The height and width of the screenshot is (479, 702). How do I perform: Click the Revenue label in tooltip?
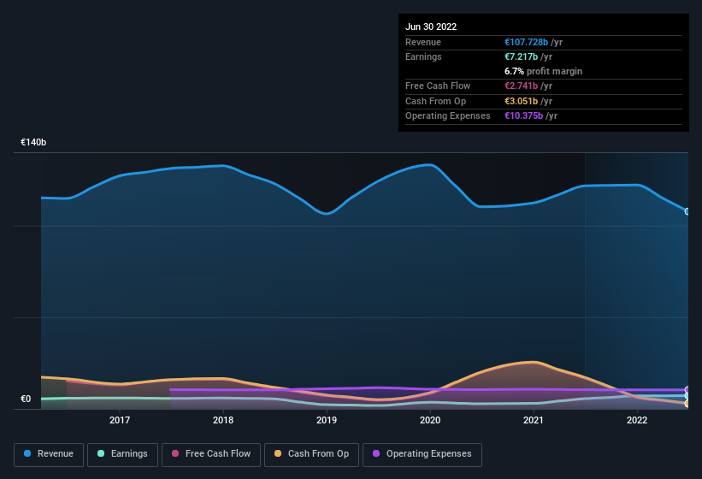coord(423,42)
